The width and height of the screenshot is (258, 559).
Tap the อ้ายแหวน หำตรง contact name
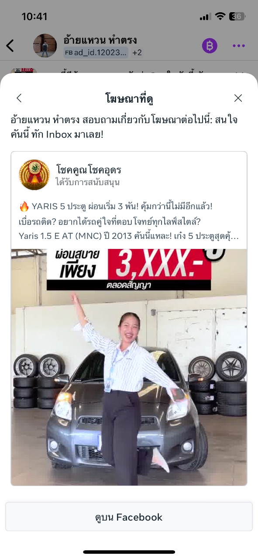click(100, 40)
